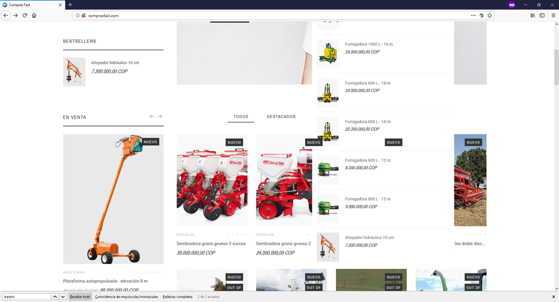559x302 pixels.
Task: Show site information icon in address bar
Action: tap(77, 15)
